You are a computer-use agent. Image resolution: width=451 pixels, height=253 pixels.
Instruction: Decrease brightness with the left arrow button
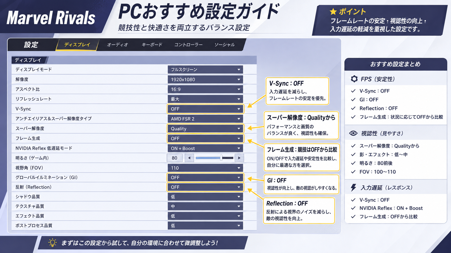(189, 158)
